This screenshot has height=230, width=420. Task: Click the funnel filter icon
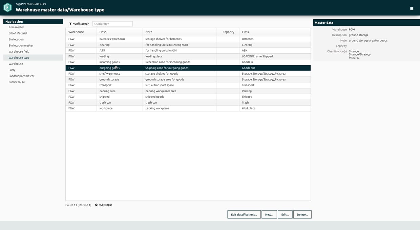click(70, 24)
